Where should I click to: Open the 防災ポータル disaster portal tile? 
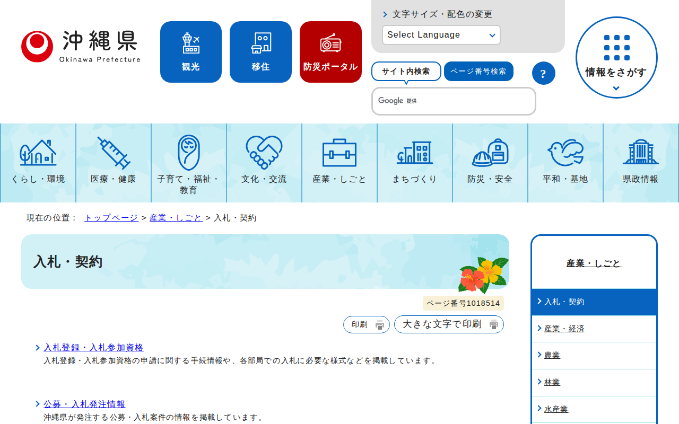pos(330,52)
